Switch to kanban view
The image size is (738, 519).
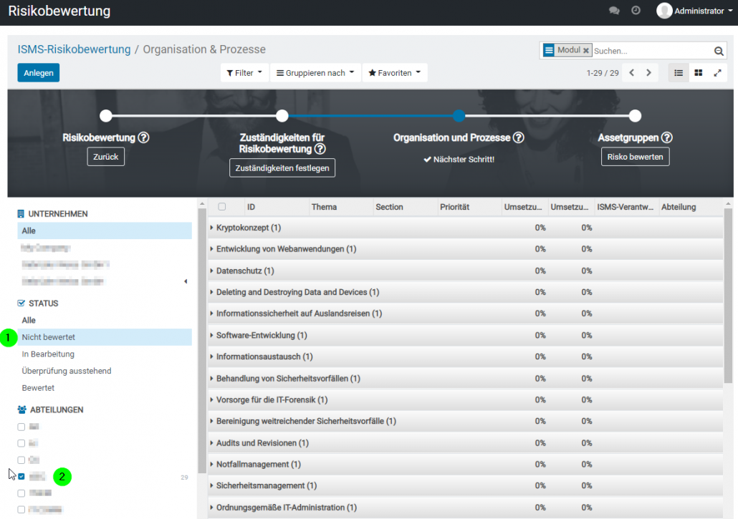coord(698,73)
